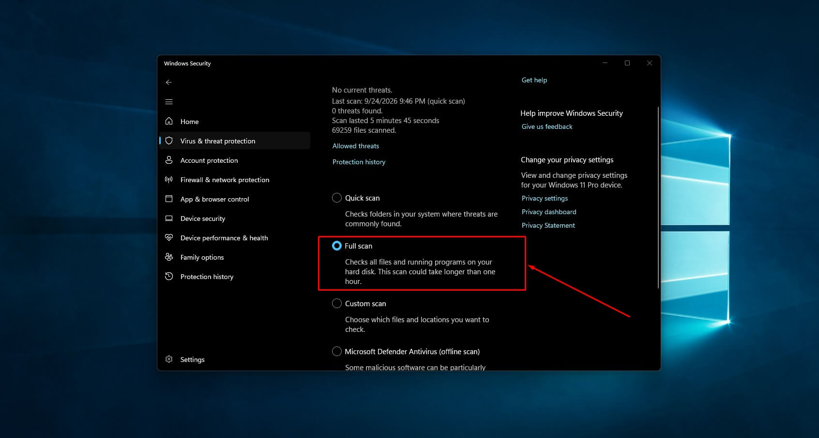The image size is (819, 438).
Task: Click the 'No current threats.' status text
Action: point(362,90)
